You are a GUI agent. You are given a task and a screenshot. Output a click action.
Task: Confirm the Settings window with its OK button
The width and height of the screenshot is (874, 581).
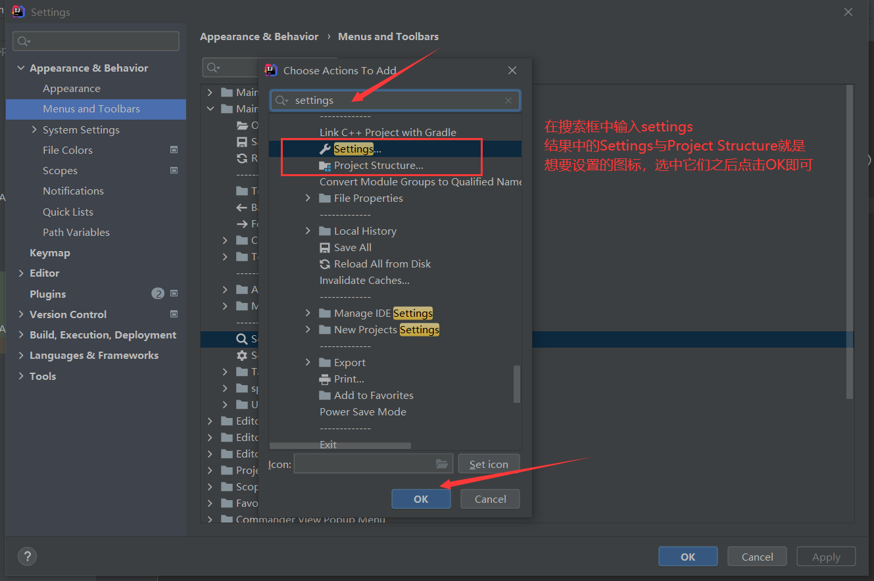pos(688,557)
